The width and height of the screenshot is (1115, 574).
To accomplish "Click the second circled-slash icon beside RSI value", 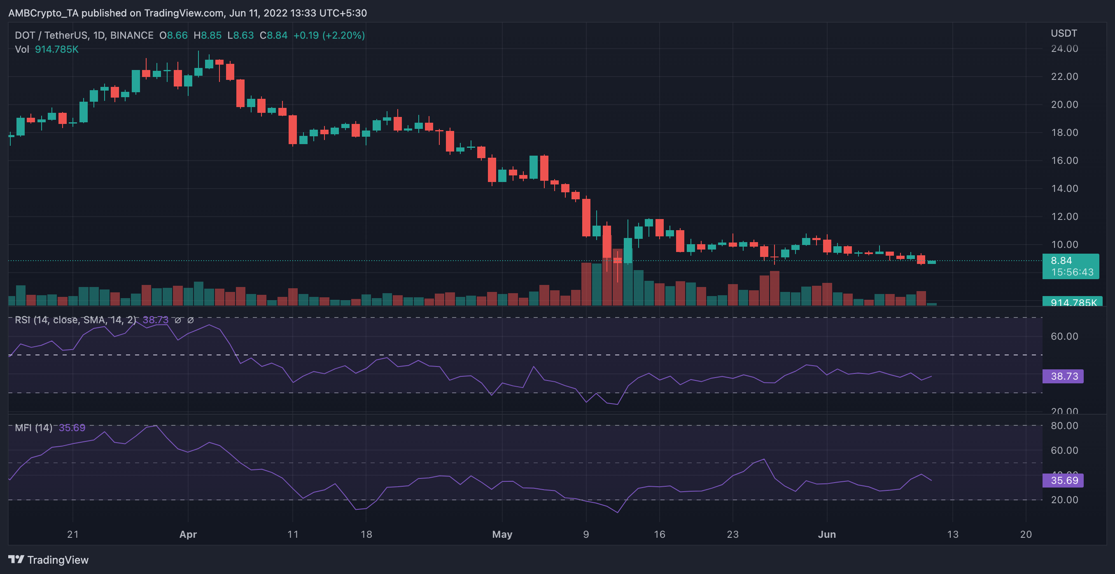I will (191, 320).
